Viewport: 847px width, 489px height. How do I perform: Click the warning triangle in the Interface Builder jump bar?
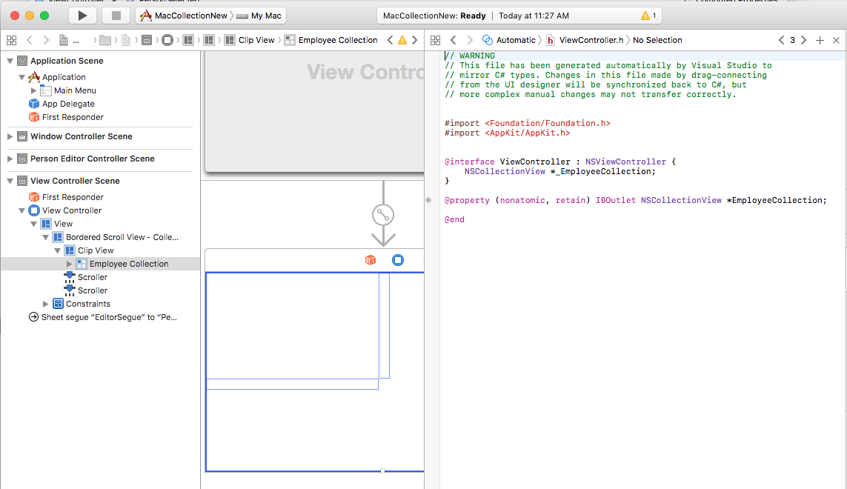pos(401,40)
